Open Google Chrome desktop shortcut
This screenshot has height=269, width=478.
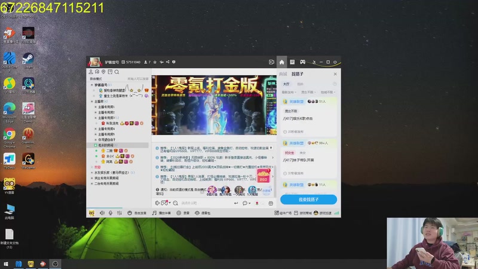[x=10, y=137]
